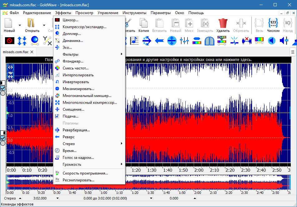Image resolution: width=297 pixels, height=207 pixels.
Task: Click the Censor icon in effects toolbar
Action: click(9, 41)
